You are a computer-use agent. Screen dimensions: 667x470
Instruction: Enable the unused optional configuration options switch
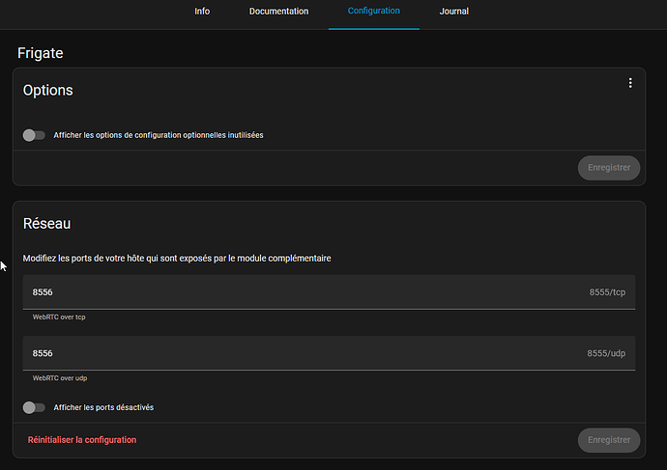point(34,135)
